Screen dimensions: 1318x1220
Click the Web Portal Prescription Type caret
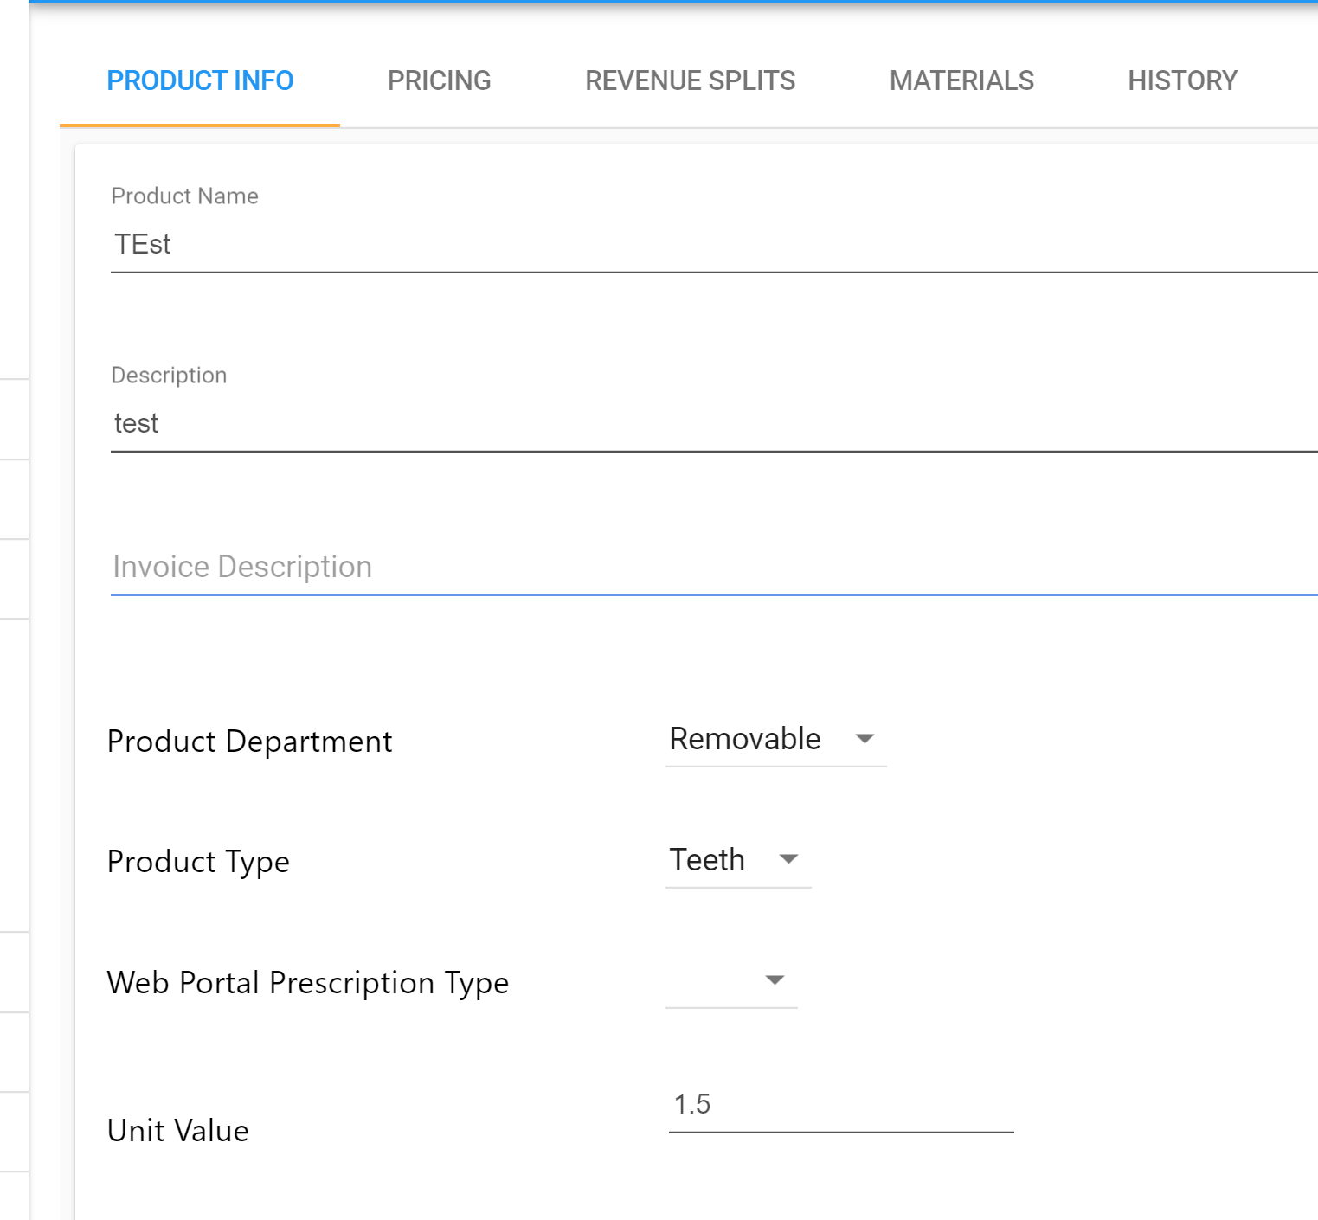pos(775,980)
